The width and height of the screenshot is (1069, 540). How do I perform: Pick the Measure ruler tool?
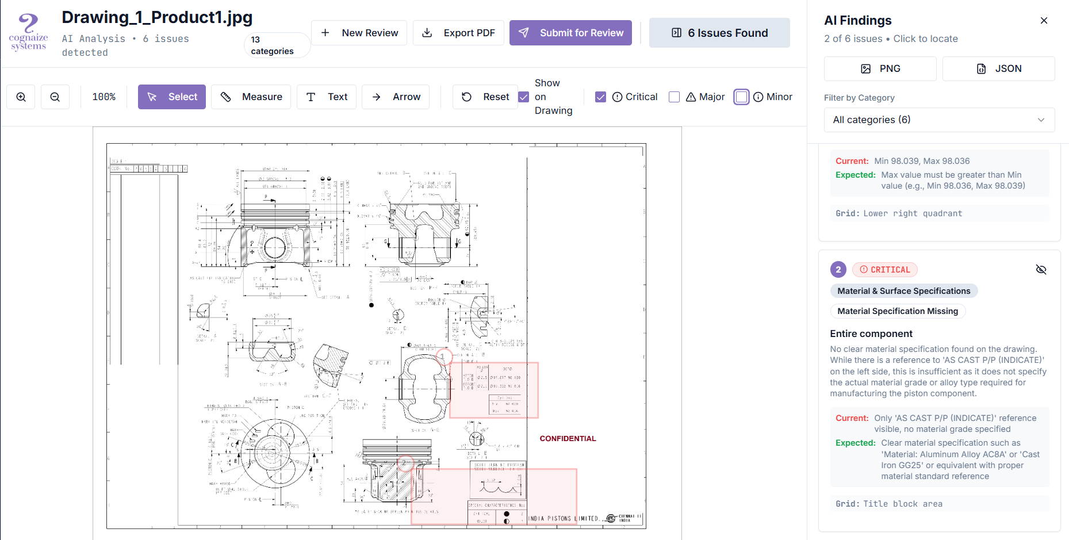(251, 97)
